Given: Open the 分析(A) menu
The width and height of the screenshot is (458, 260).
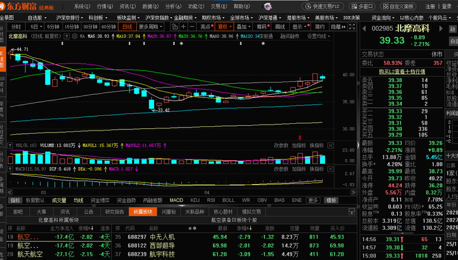Looking at the screenshot, I should (x=173, y=6).
